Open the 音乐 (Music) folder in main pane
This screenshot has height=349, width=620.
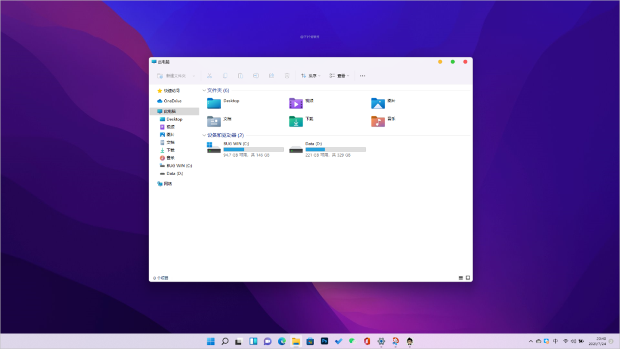(378, 121)
